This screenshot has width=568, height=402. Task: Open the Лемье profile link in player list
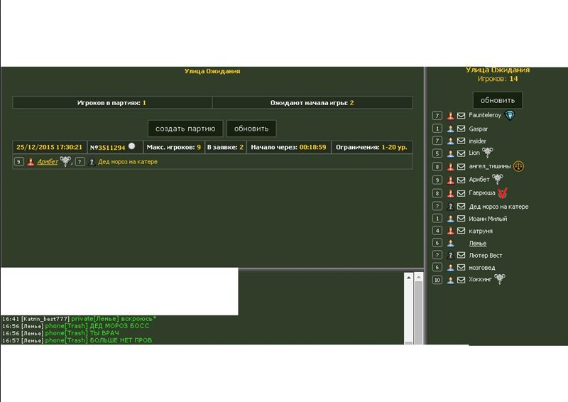pyautogui.click(x=477, y=243)
